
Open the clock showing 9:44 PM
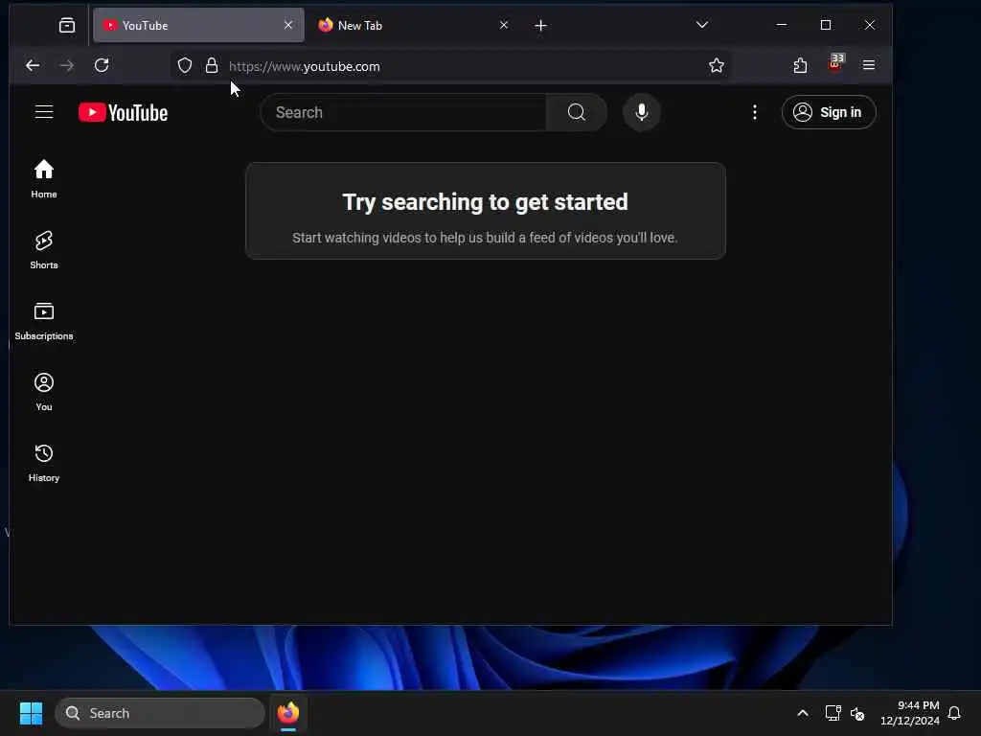click(910, 713)
